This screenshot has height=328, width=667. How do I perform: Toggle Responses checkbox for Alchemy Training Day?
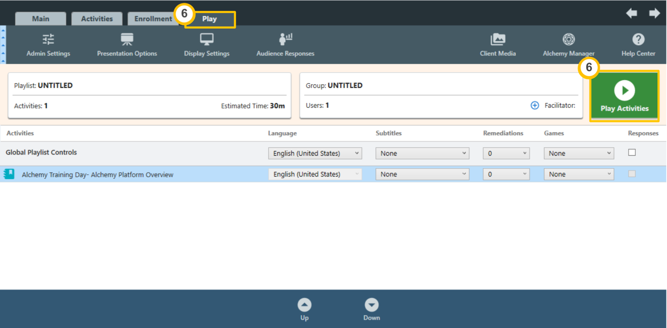(x=632, y=174)
